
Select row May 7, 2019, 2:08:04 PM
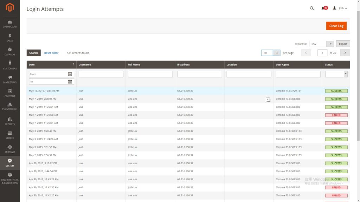pos(188,99)
